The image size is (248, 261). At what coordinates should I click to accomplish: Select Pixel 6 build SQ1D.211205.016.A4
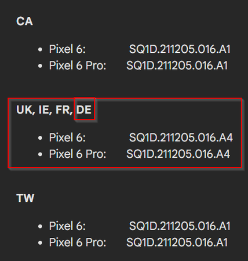point(181,137)
